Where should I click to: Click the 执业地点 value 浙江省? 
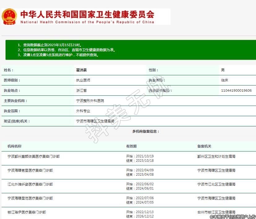click(81, 91)
